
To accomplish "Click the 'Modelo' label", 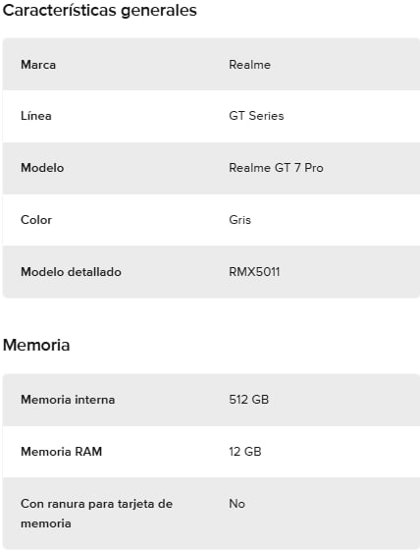I will [42, 168].
